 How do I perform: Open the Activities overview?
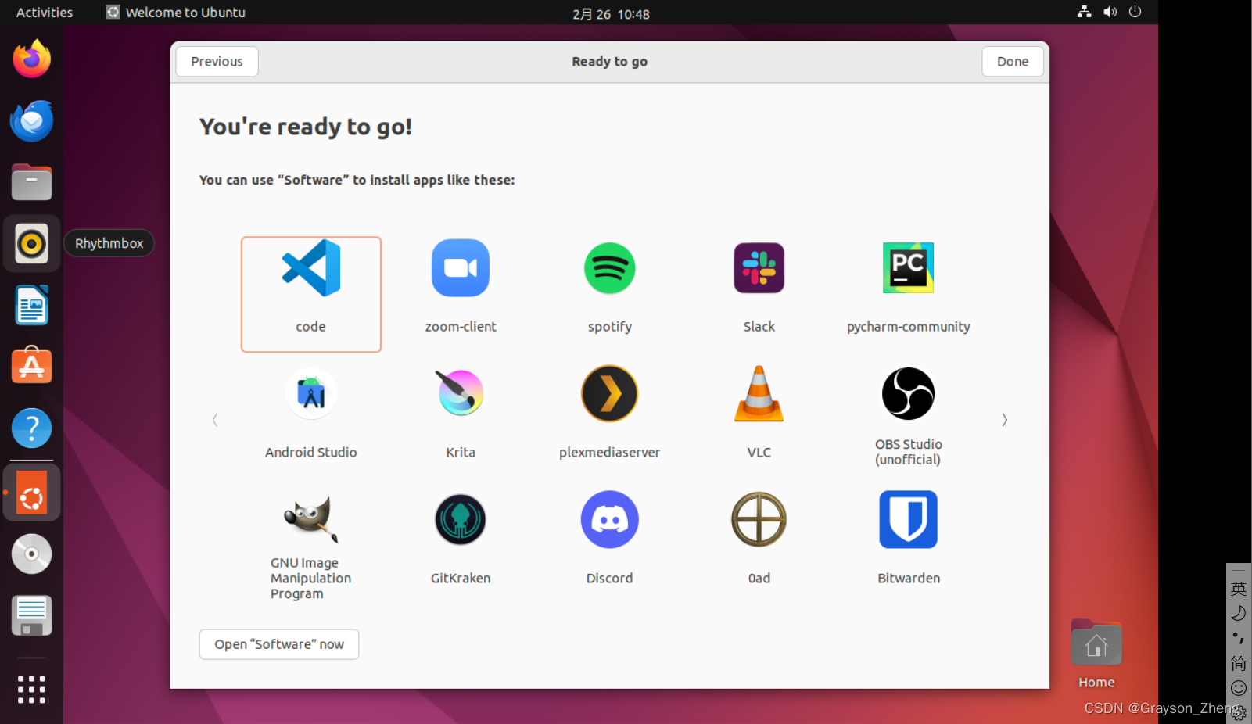tap(45, 13)
